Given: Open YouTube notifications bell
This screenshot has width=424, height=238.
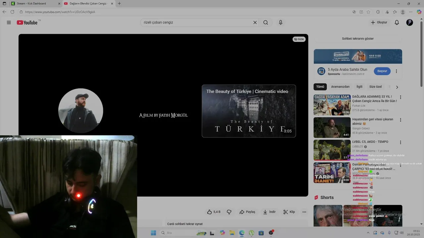Looking at the screenshot, I should [x=397, y=22].
